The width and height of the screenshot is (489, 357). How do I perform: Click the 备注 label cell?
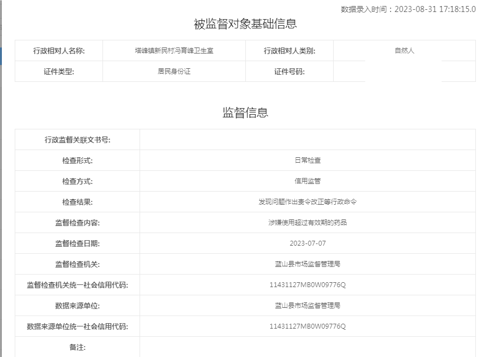[77, 347]
